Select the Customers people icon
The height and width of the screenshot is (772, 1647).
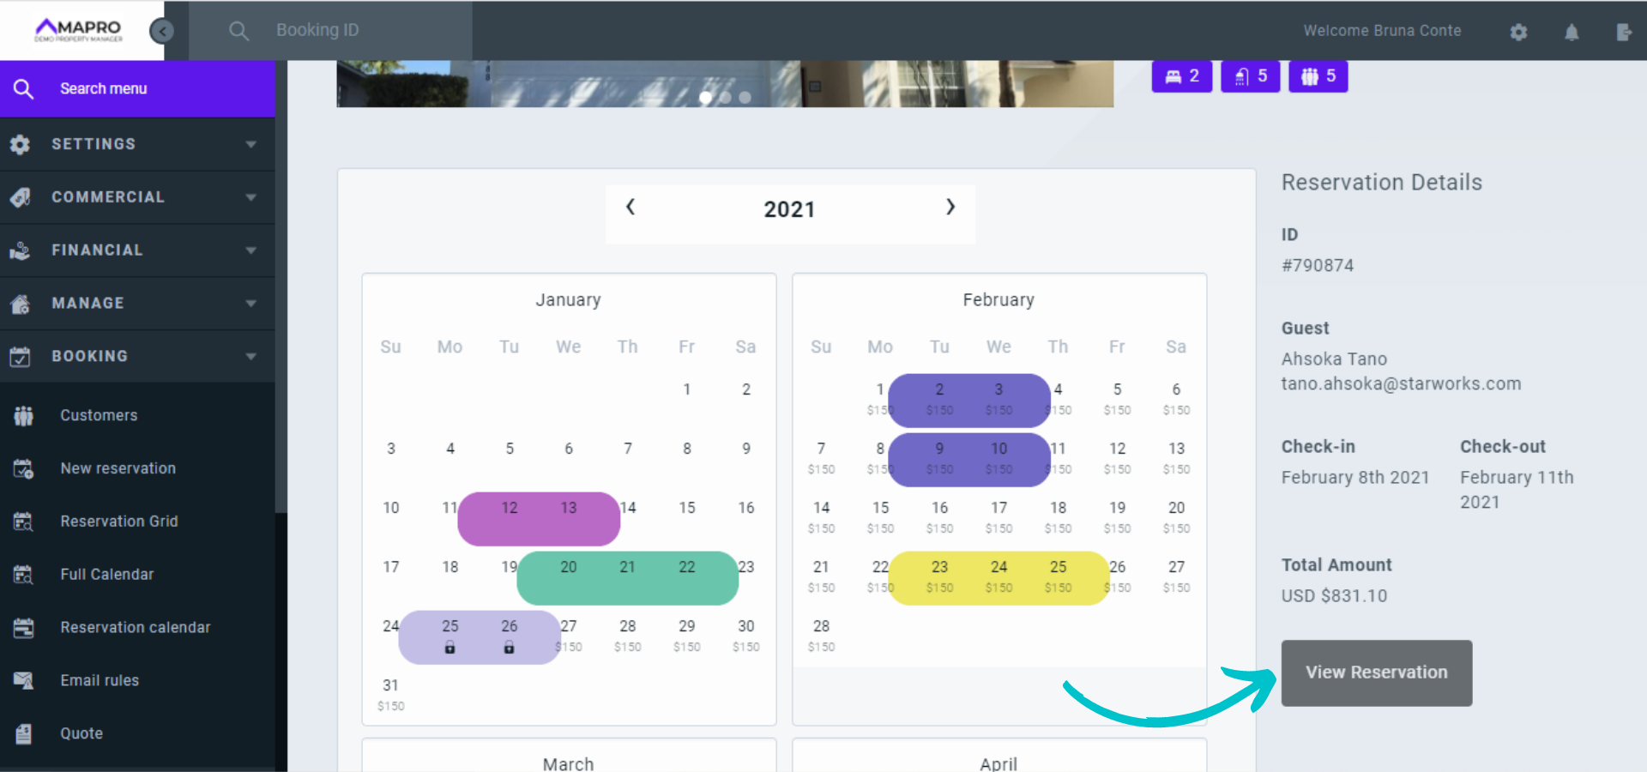click(23, 415)
